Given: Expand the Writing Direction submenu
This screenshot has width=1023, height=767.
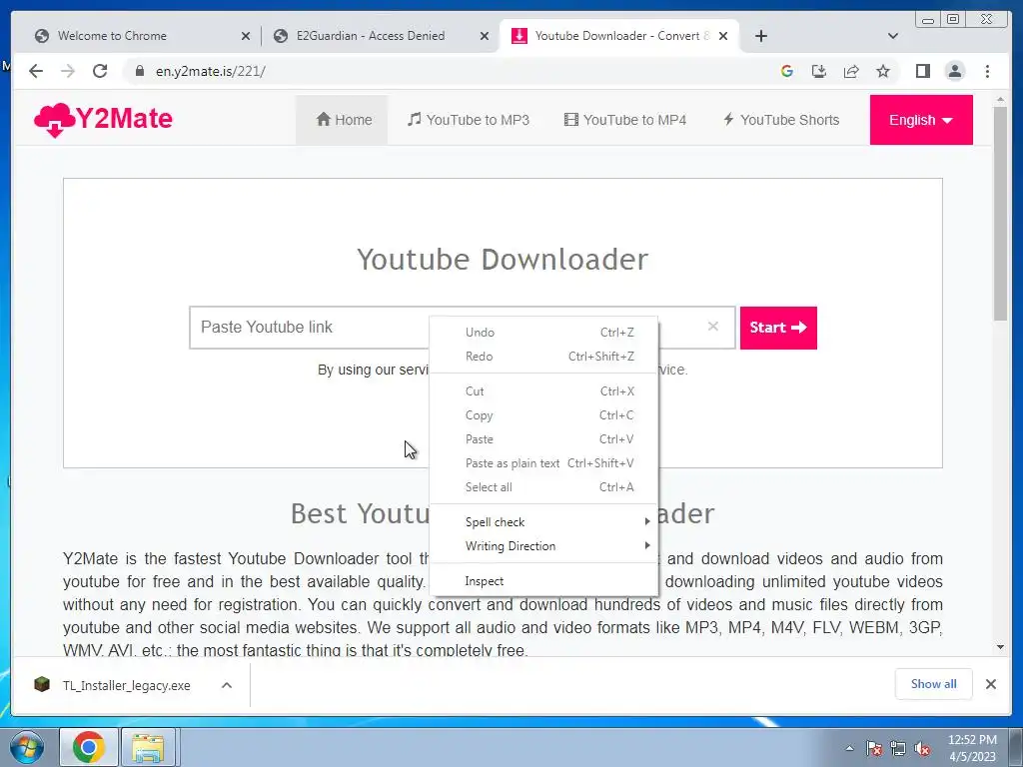Looking at the screenshot, I should (544, 546).
